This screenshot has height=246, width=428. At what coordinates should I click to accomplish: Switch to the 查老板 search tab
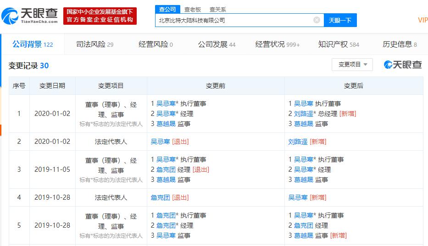tap(192, 10)
